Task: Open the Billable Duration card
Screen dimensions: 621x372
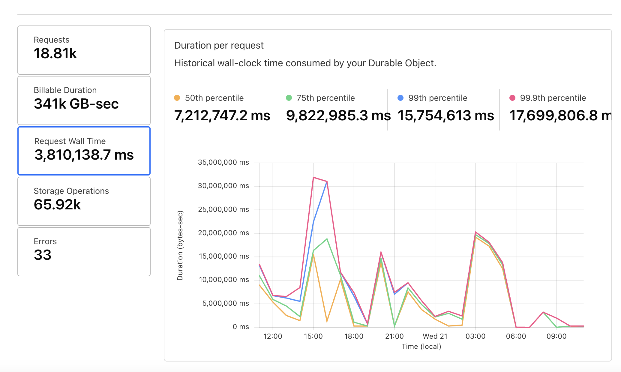Action: (x=84, y=100)
